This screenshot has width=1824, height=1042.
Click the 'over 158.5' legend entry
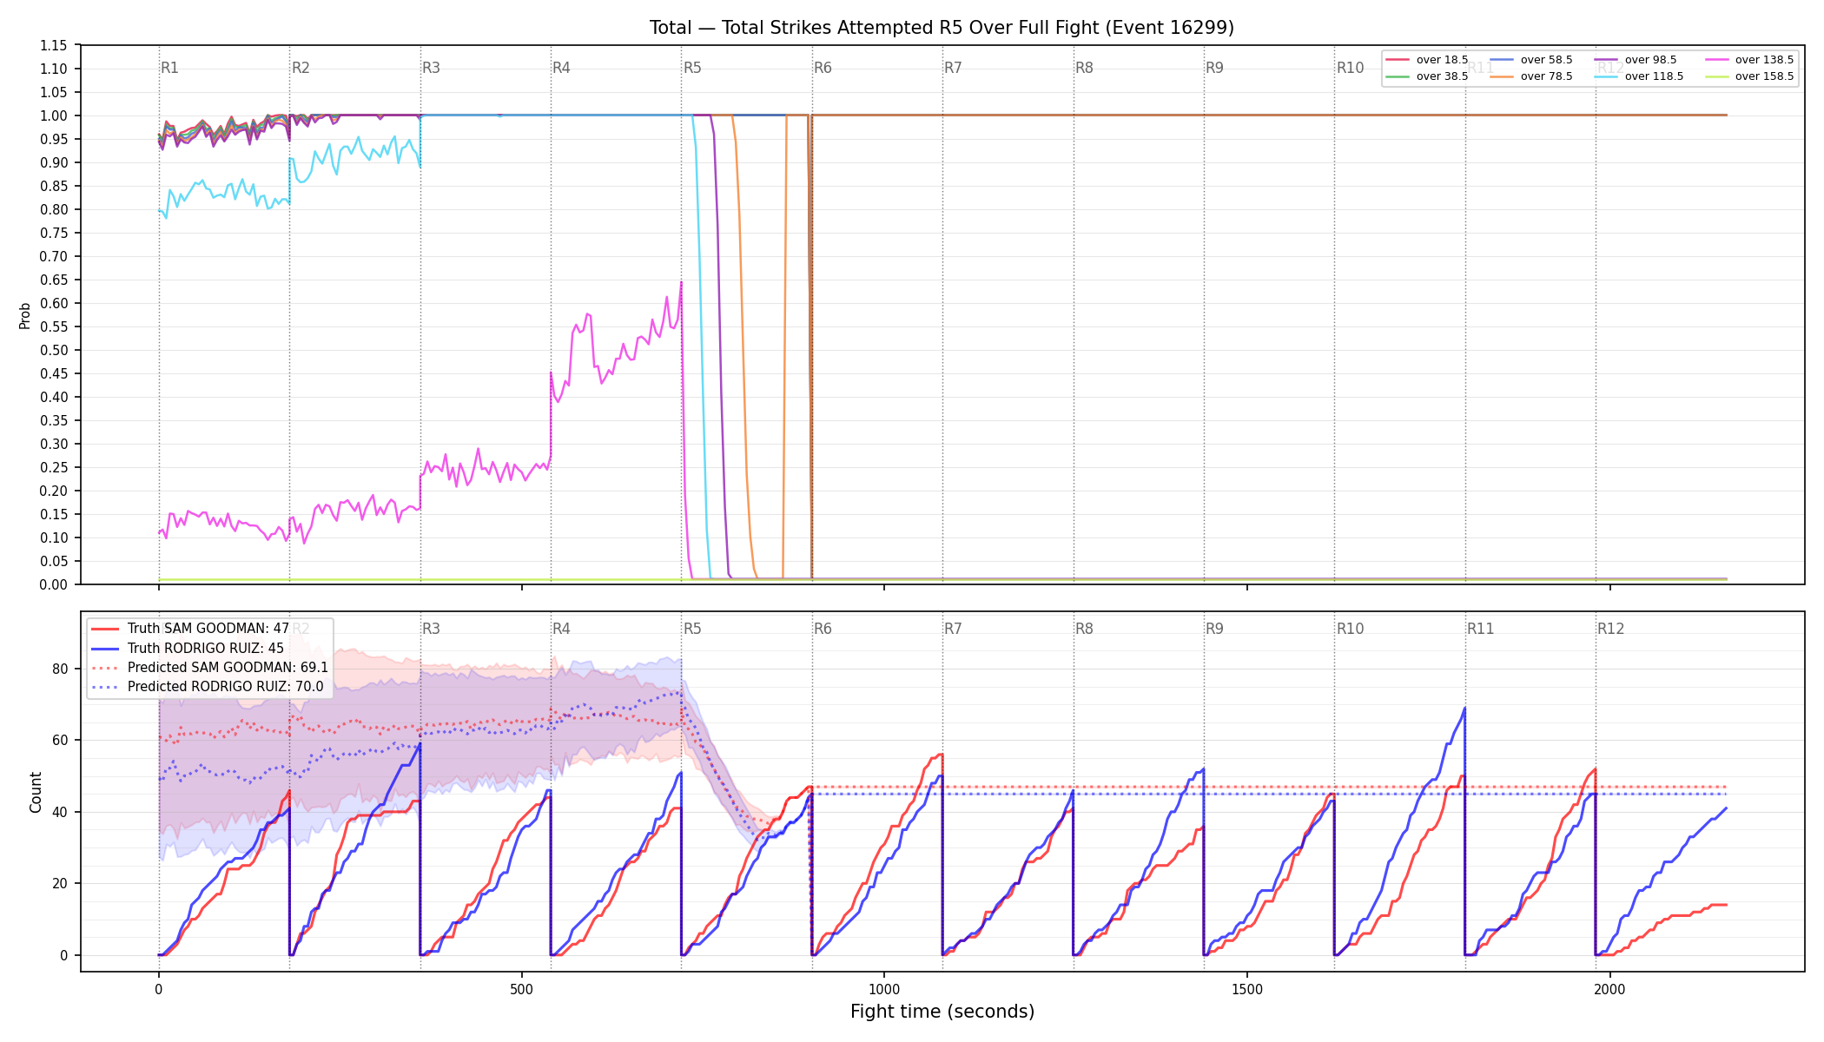tap(1749, 76)
